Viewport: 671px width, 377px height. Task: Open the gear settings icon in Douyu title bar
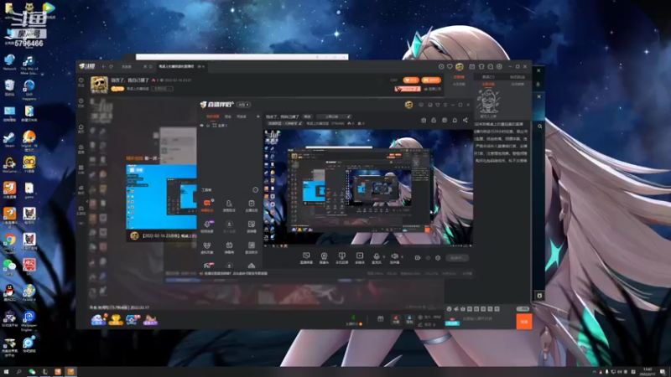pyautogui.click(x=499, y=67)
